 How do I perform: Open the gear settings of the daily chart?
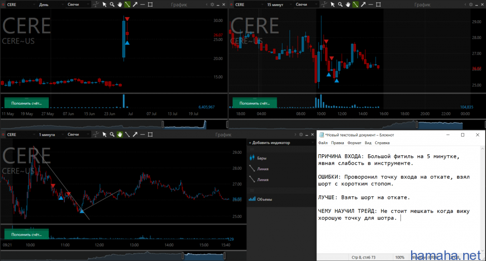212,5
